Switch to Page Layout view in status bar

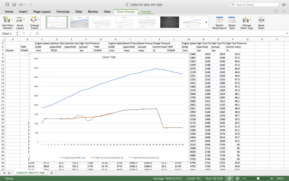pos(237,178)
